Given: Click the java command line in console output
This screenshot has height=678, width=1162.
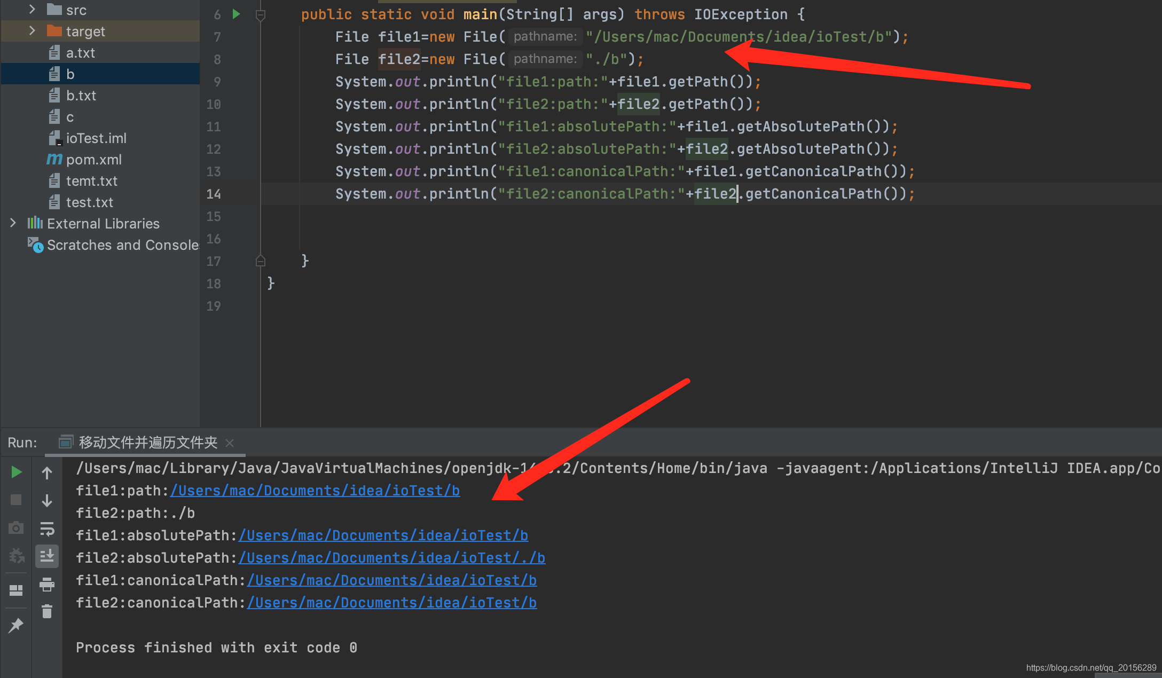Looking at the screenshot, I should pos(618,468).
